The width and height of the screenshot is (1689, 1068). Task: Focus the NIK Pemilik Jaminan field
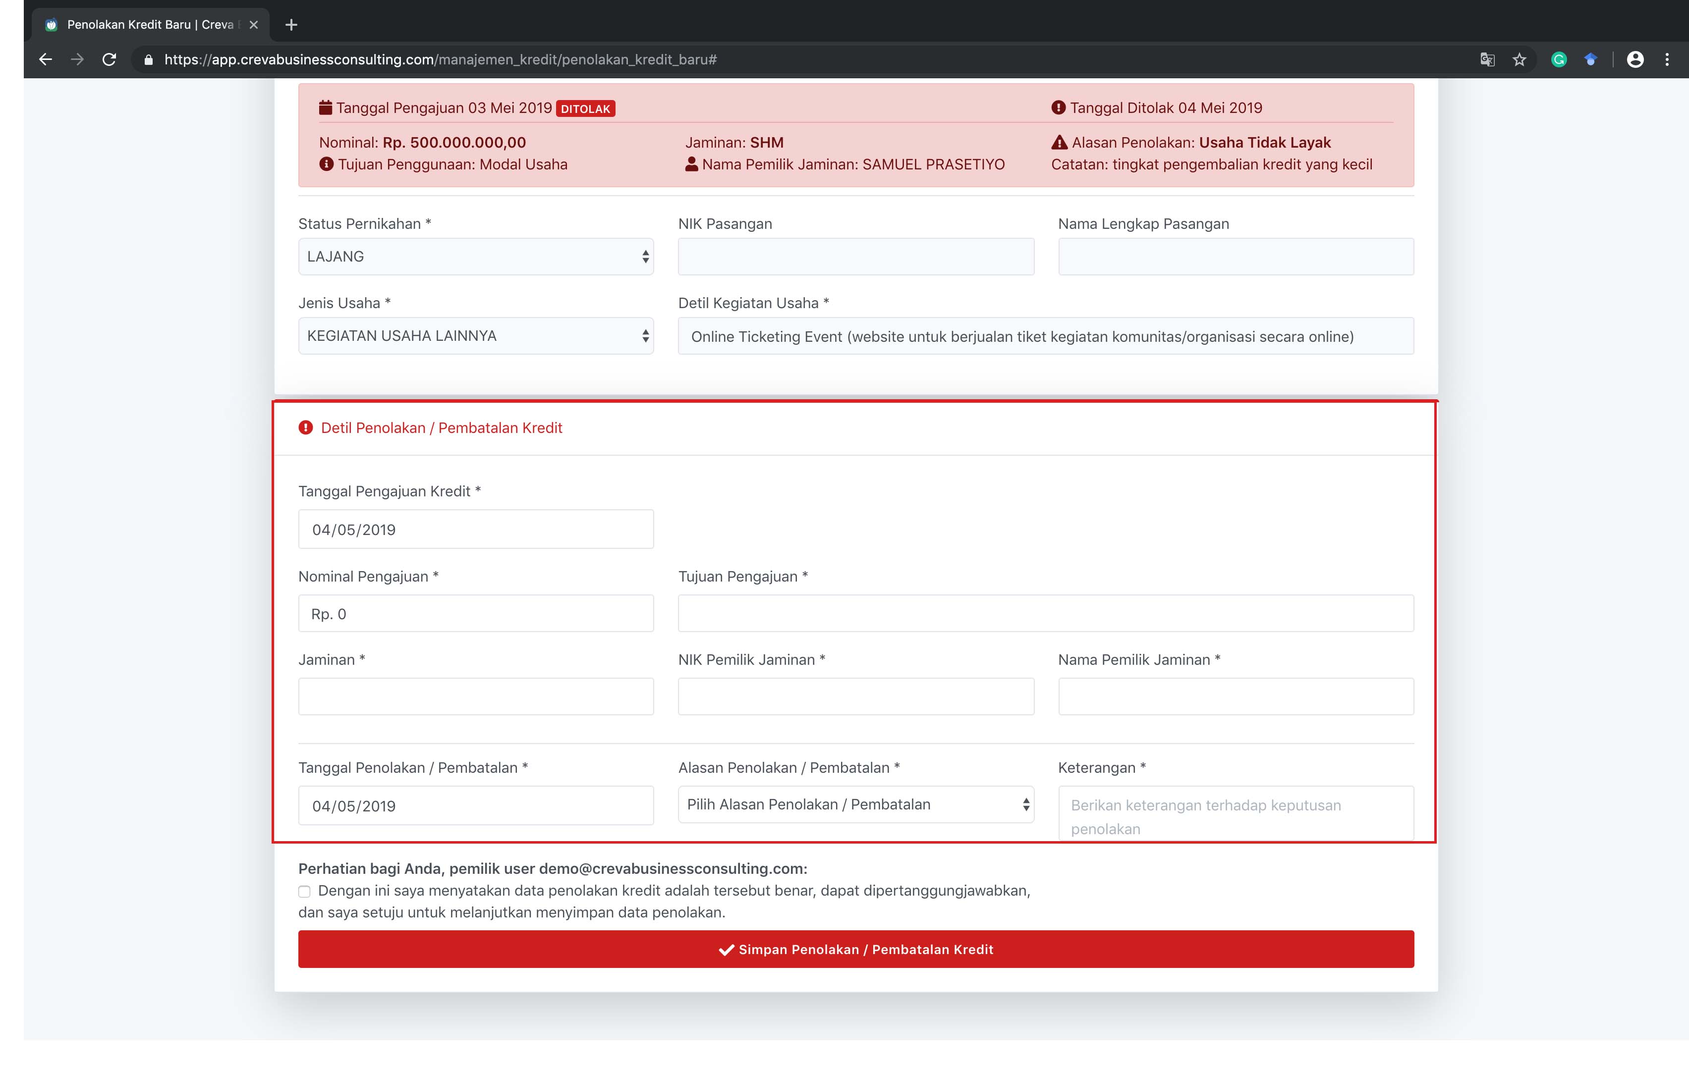(x=856, y=696)
